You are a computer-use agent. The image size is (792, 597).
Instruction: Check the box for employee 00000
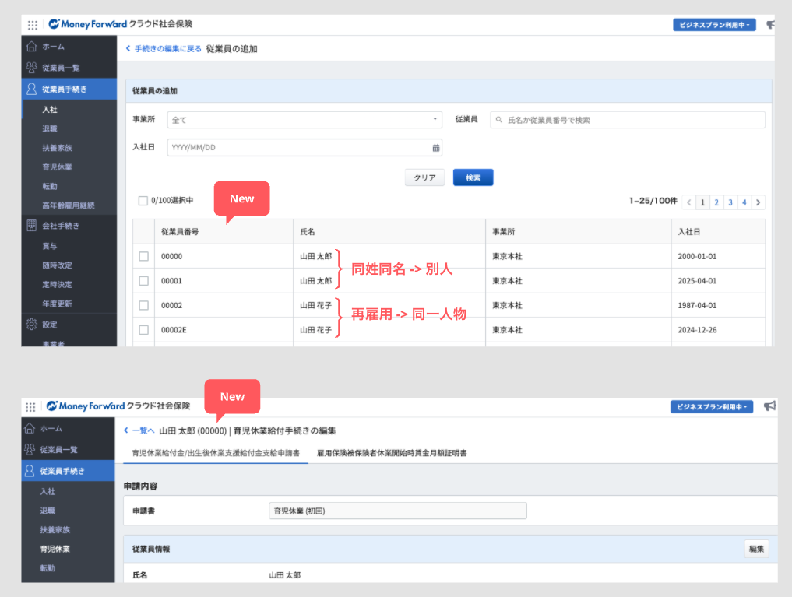coord(143,256)
